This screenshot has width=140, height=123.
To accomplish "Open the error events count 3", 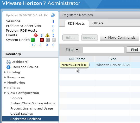I will (x=42, y=36).
